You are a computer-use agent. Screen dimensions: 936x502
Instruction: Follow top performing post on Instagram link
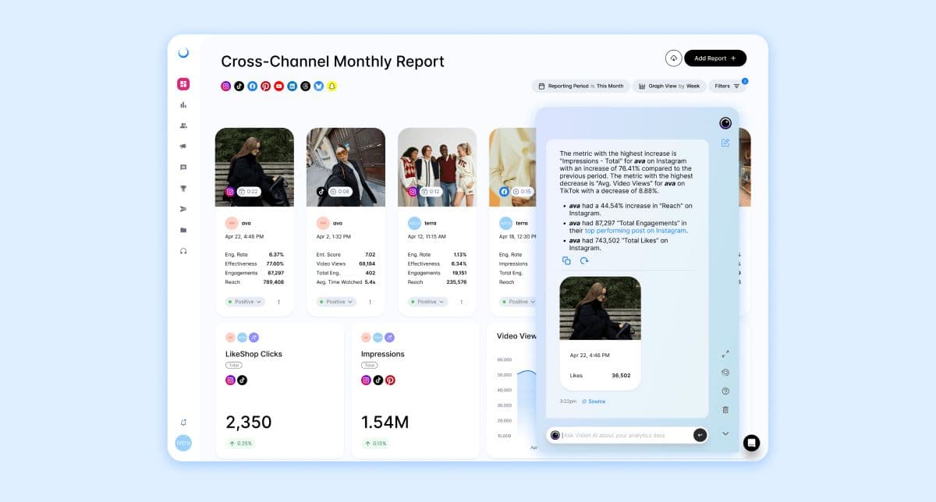636,231
